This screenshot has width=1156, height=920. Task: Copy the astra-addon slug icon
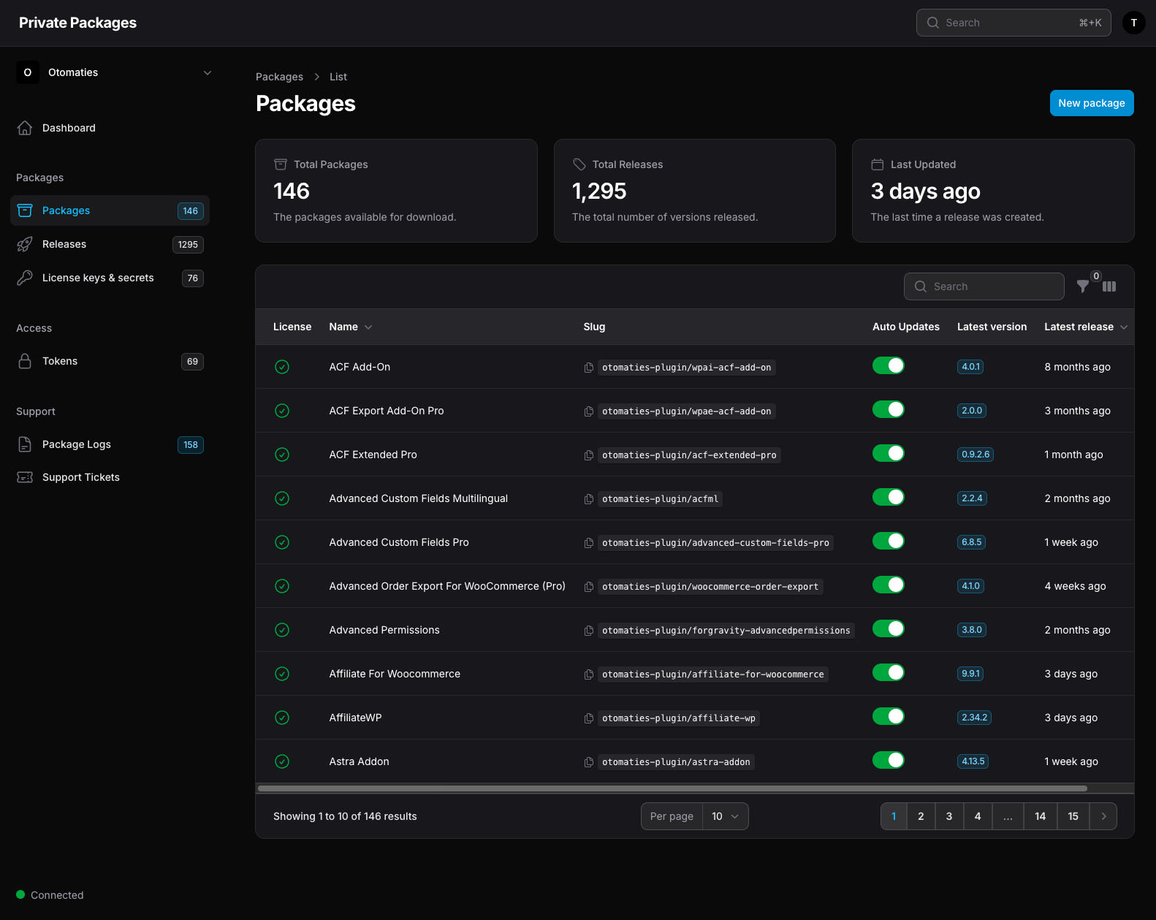point(589,762)
